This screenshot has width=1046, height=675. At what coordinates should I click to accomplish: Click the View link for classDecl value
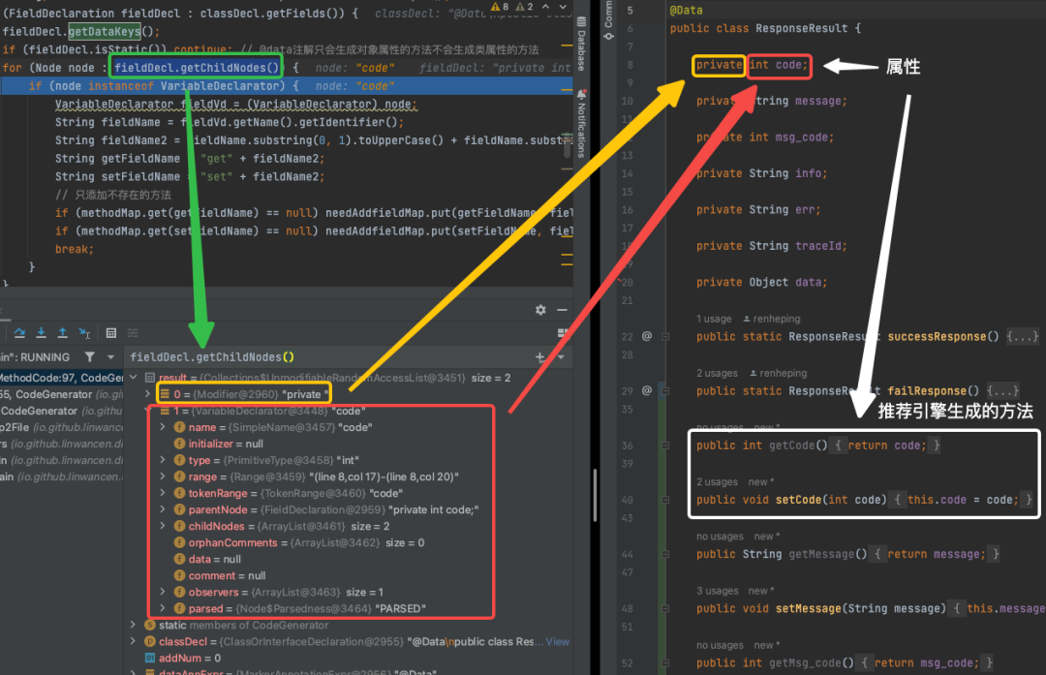click(x=558, y=642)
